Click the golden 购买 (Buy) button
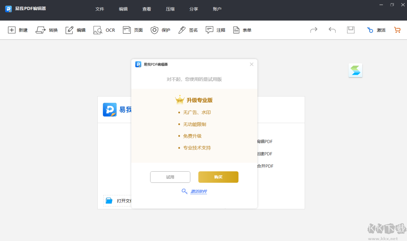Image resolution: width=407 pixels, height=241 pixels. [x=218, y=177]
